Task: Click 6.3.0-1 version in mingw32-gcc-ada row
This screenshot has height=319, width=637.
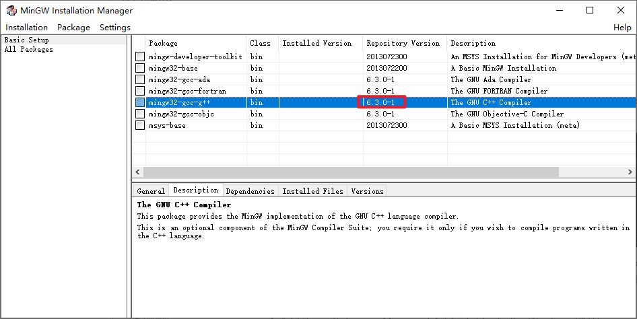Action: pos(380,79)
